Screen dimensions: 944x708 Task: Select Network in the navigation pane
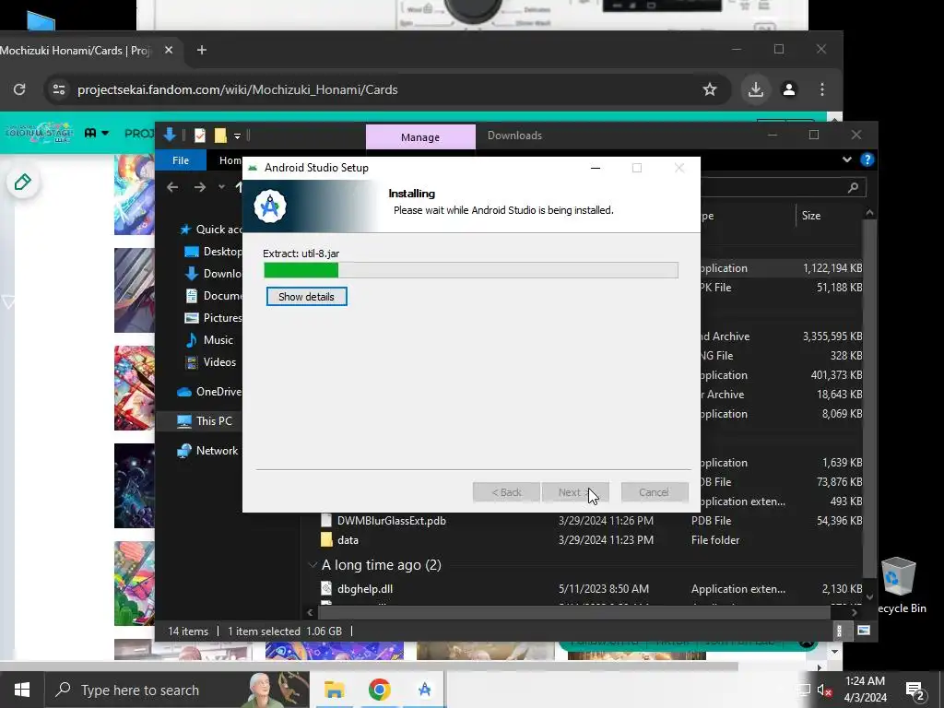click(x=207, y=451)
